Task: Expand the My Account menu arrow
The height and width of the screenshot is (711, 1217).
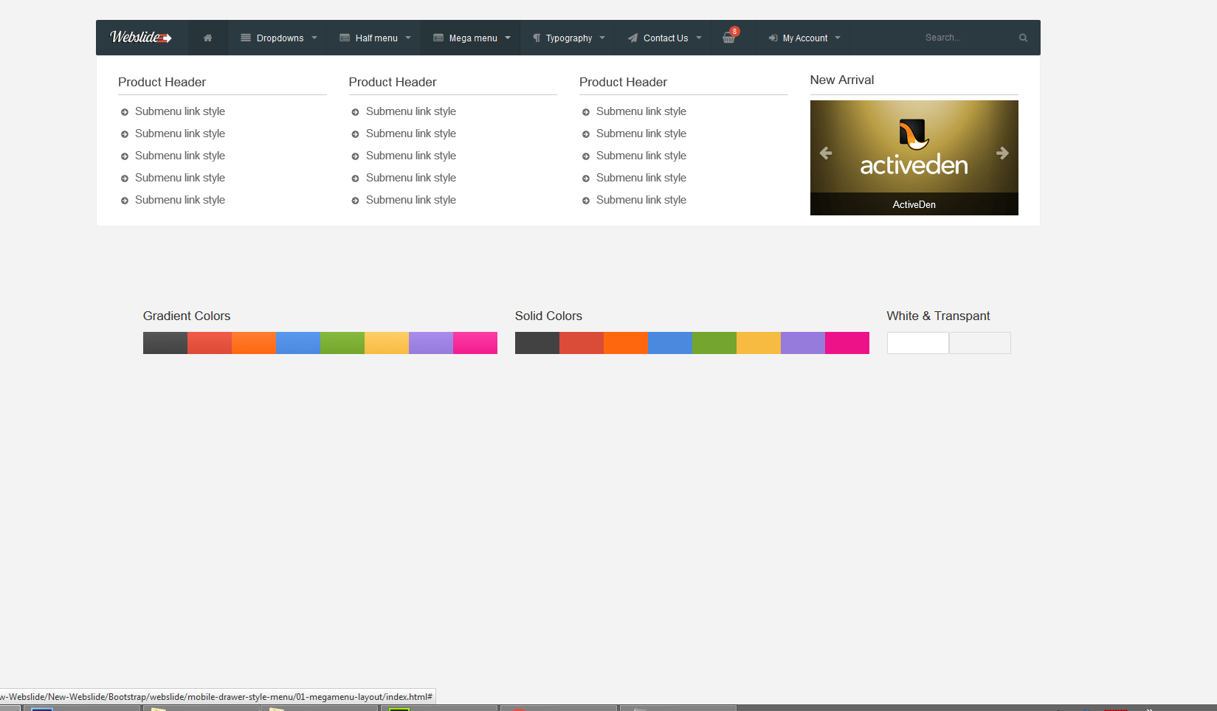Action: (838, 38)
